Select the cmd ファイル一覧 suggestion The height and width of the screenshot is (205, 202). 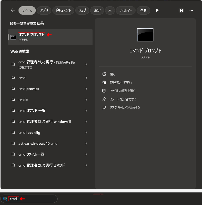point(50,154)
